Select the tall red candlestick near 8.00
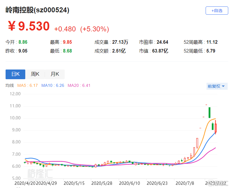 click(x=197, y=143)
